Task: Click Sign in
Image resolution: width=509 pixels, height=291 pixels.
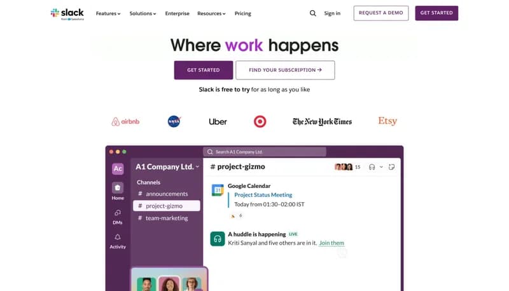Action: (332, 13)
